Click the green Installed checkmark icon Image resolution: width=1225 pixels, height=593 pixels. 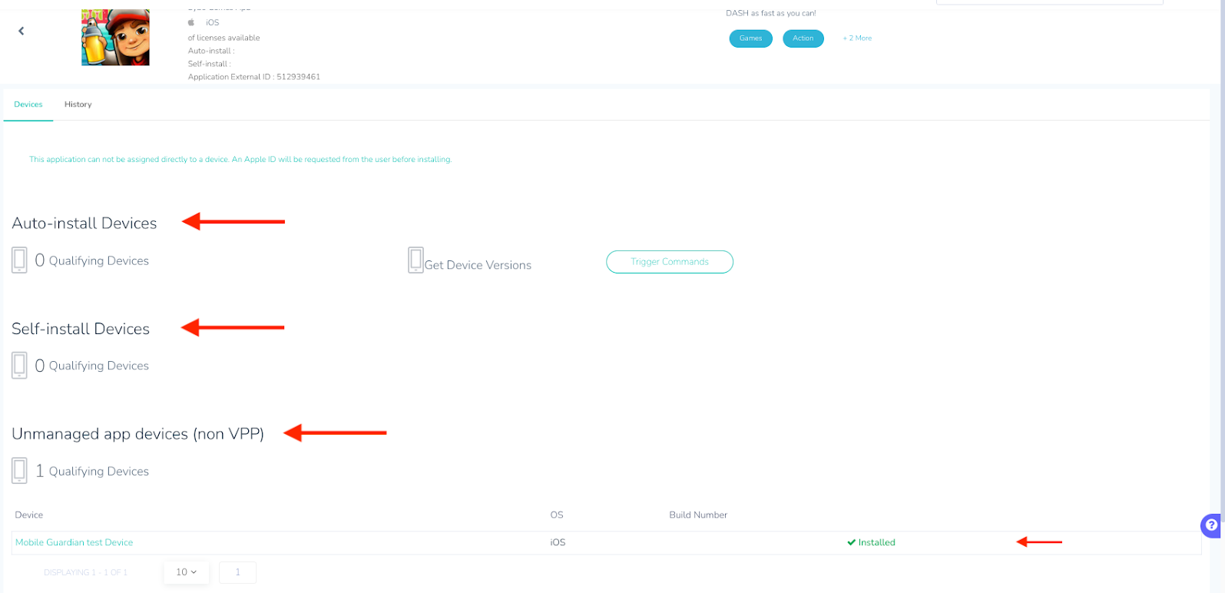tap(851, 542)
